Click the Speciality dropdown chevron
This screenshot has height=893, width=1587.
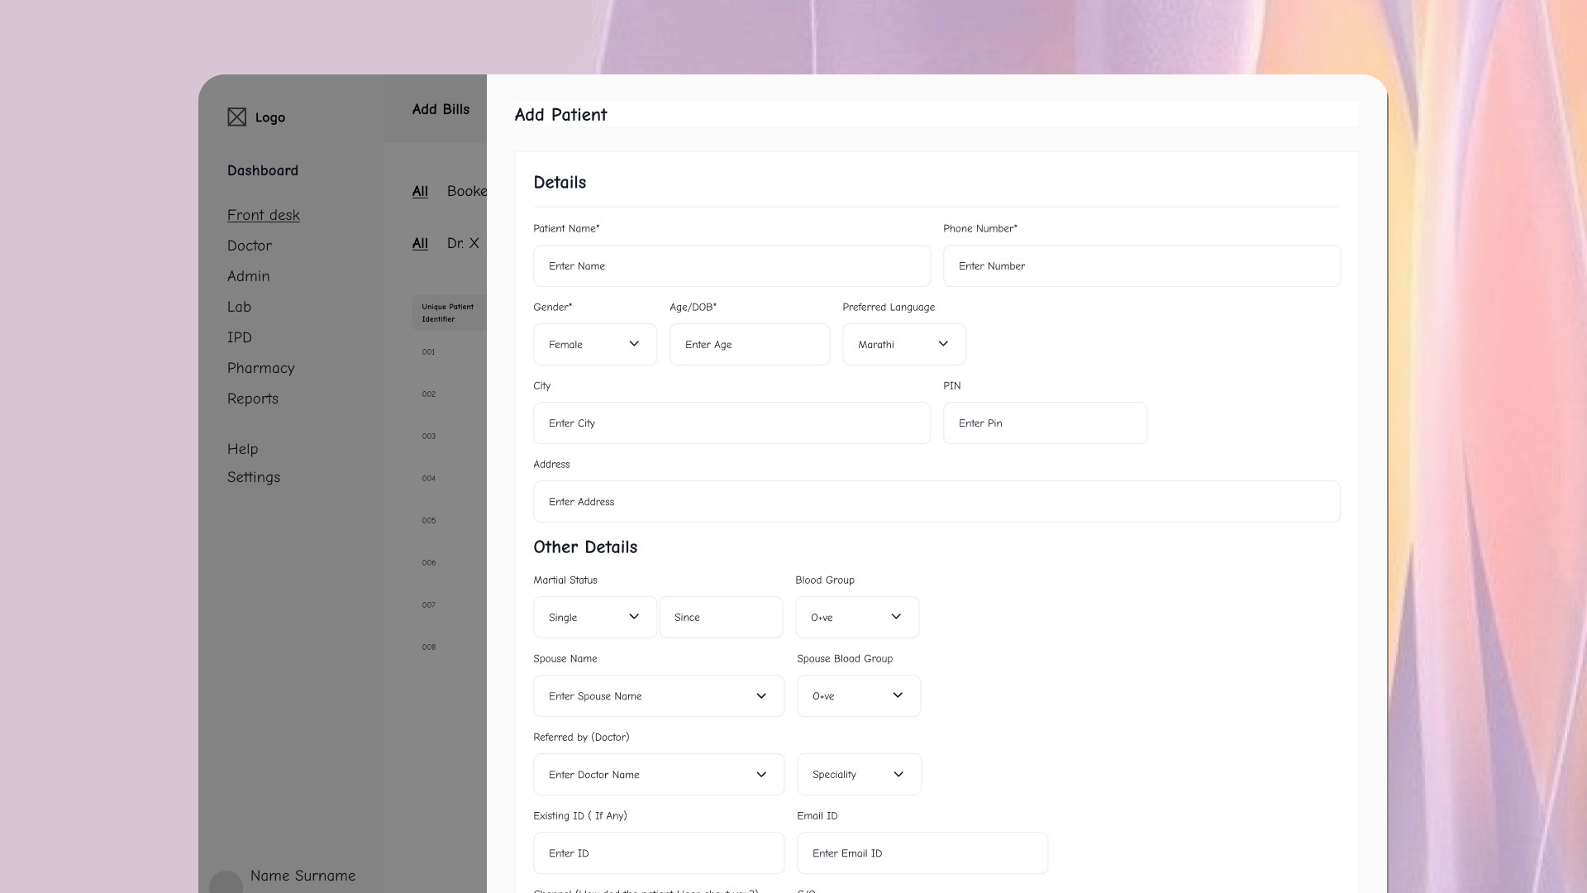pos(898,775)
